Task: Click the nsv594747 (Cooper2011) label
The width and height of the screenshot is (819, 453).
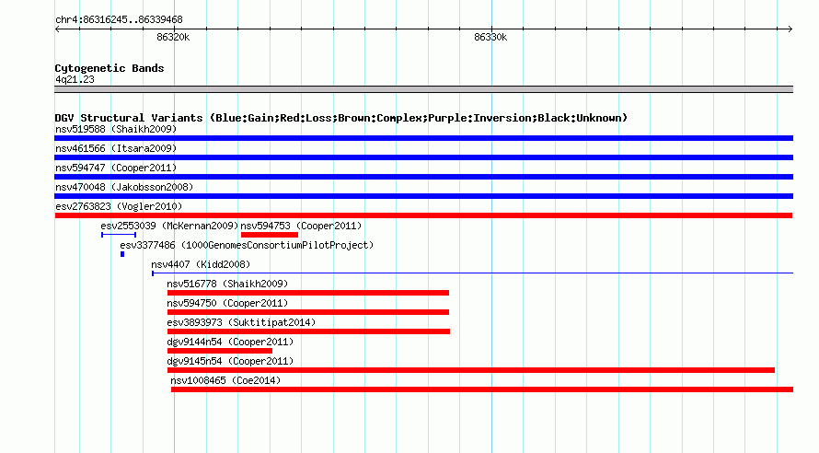Action: click(116, 168)
